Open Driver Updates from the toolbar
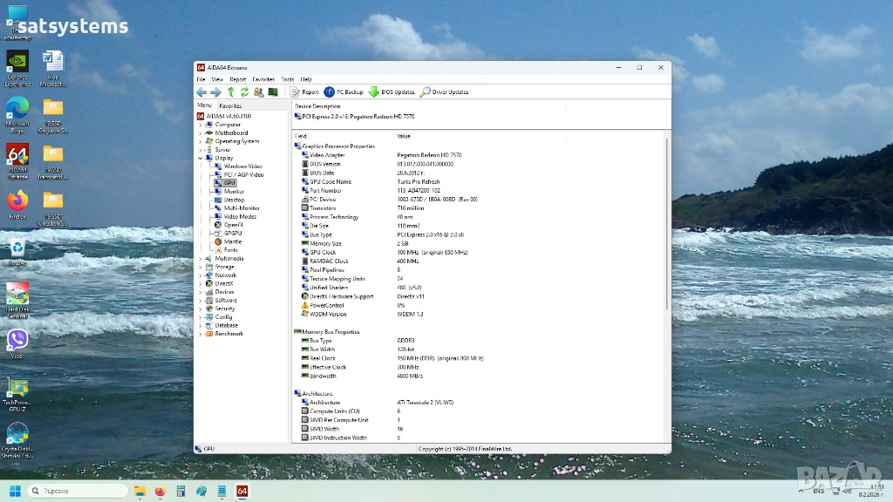Image resolution: width=893 pixels, height=502 pixels. 444,92
